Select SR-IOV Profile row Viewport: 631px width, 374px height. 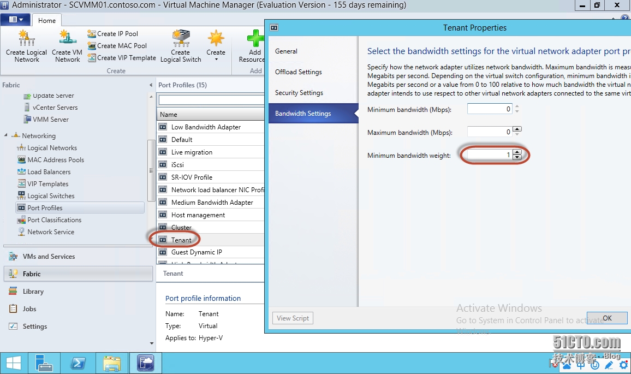pos(211,177)
